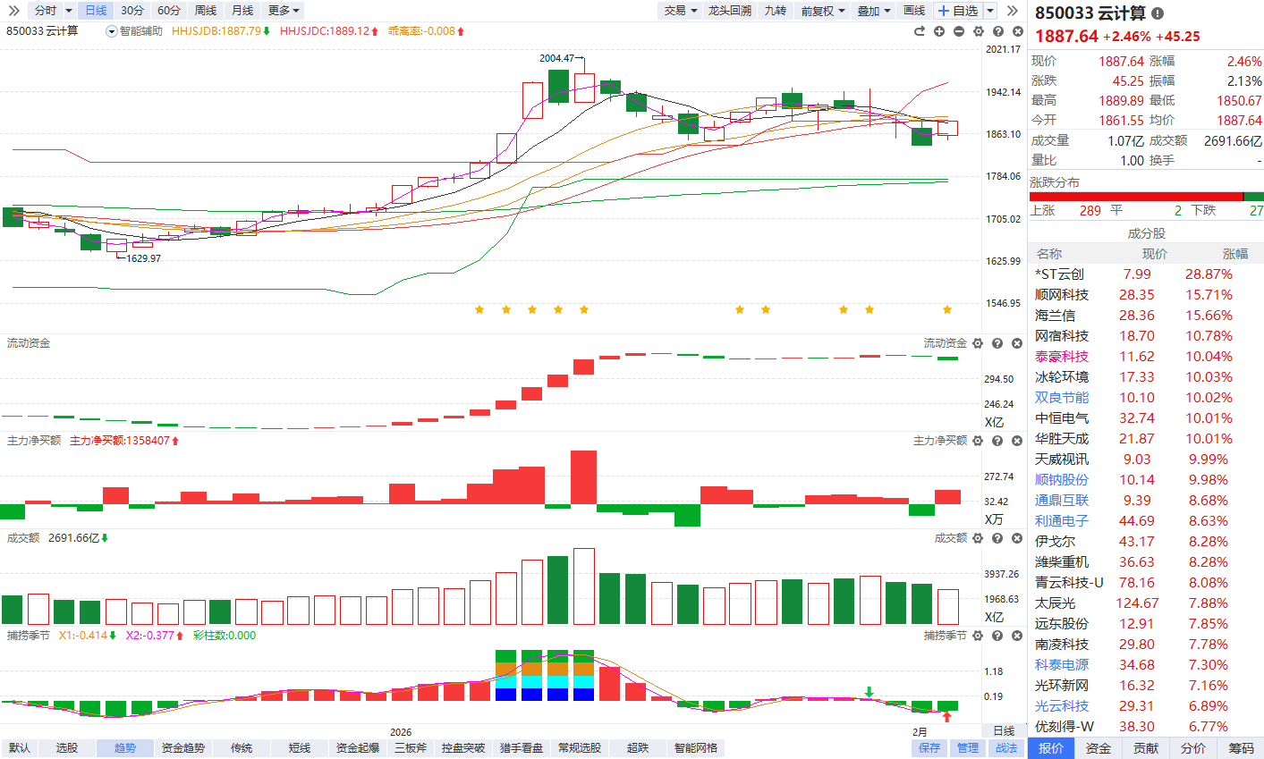Open the 智能辅助 dropdown

[135, 31]
